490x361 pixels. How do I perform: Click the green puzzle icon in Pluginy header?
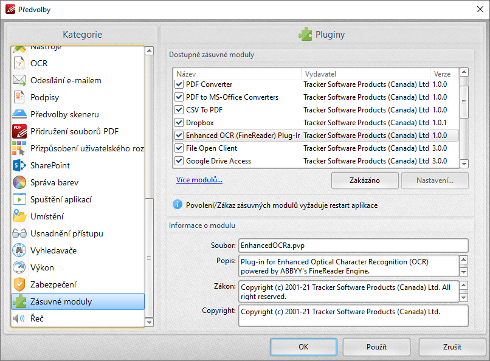(305, 34)
